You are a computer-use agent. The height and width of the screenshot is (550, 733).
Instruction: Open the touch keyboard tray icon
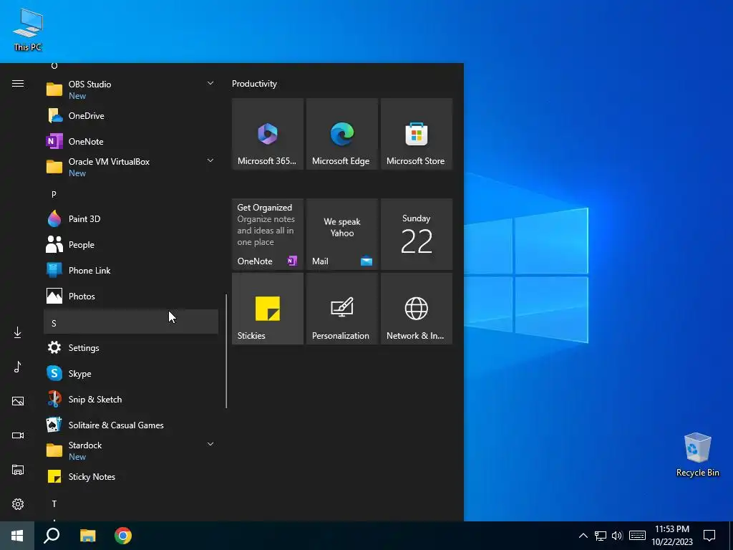[x=637, y=536]
